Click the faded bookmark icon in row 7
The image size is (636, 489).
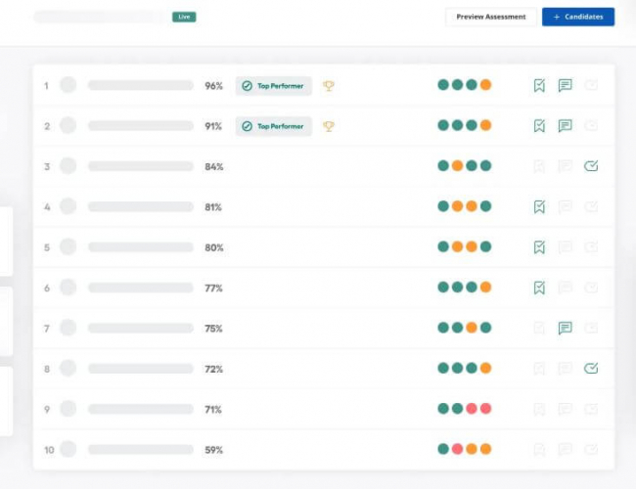tap(539, 328)
